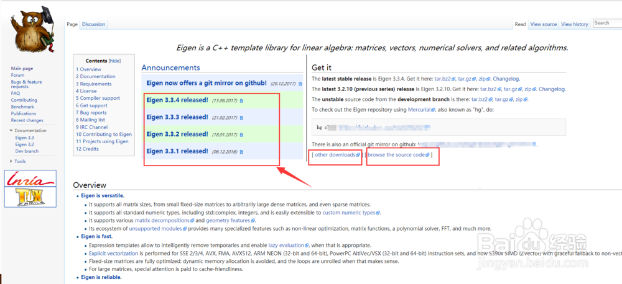Open Eigen 3.3 documentation link
The height and width of the screenshot is (284, 622).
(x=25, y=138)
